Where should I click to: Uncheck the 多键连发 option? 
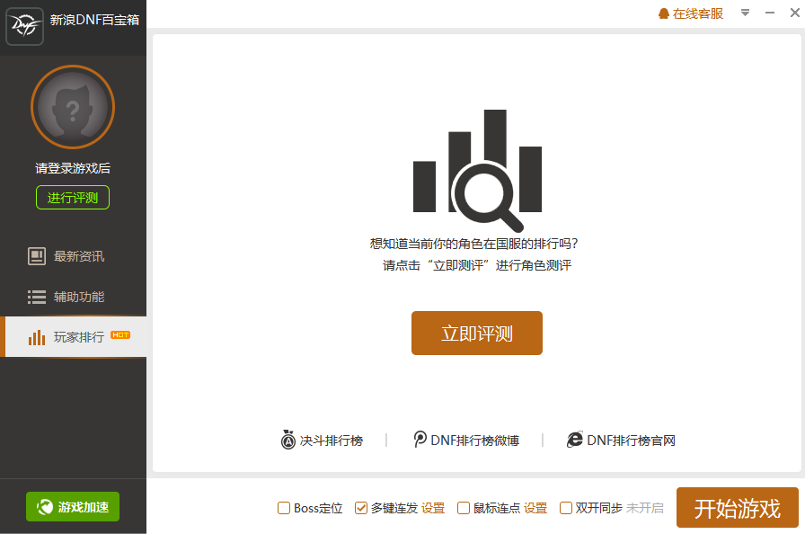pos(360,508)
